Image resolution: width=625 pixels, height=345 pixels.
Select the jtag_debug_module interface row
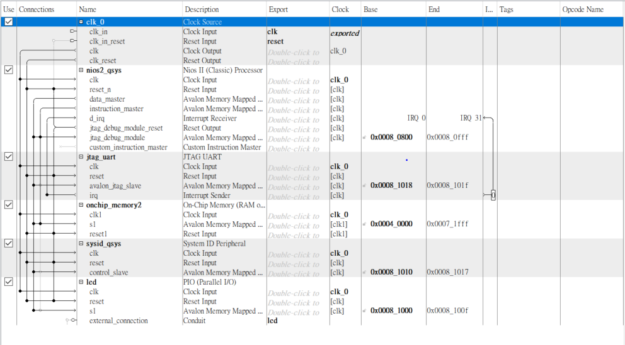click(312, 138)
